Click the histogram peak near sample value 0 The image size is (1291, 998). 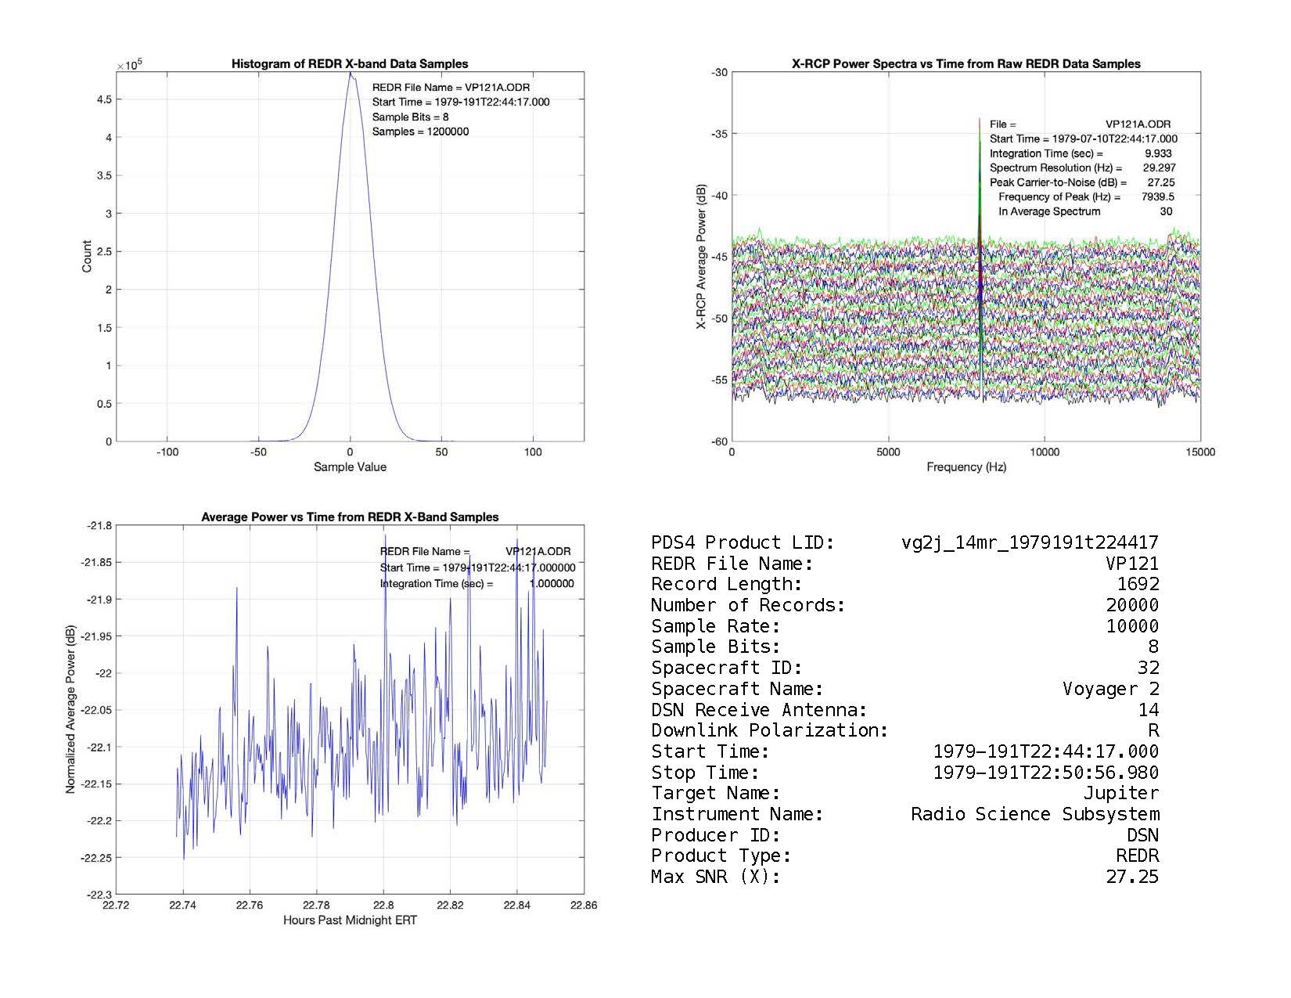coord(351,77)
